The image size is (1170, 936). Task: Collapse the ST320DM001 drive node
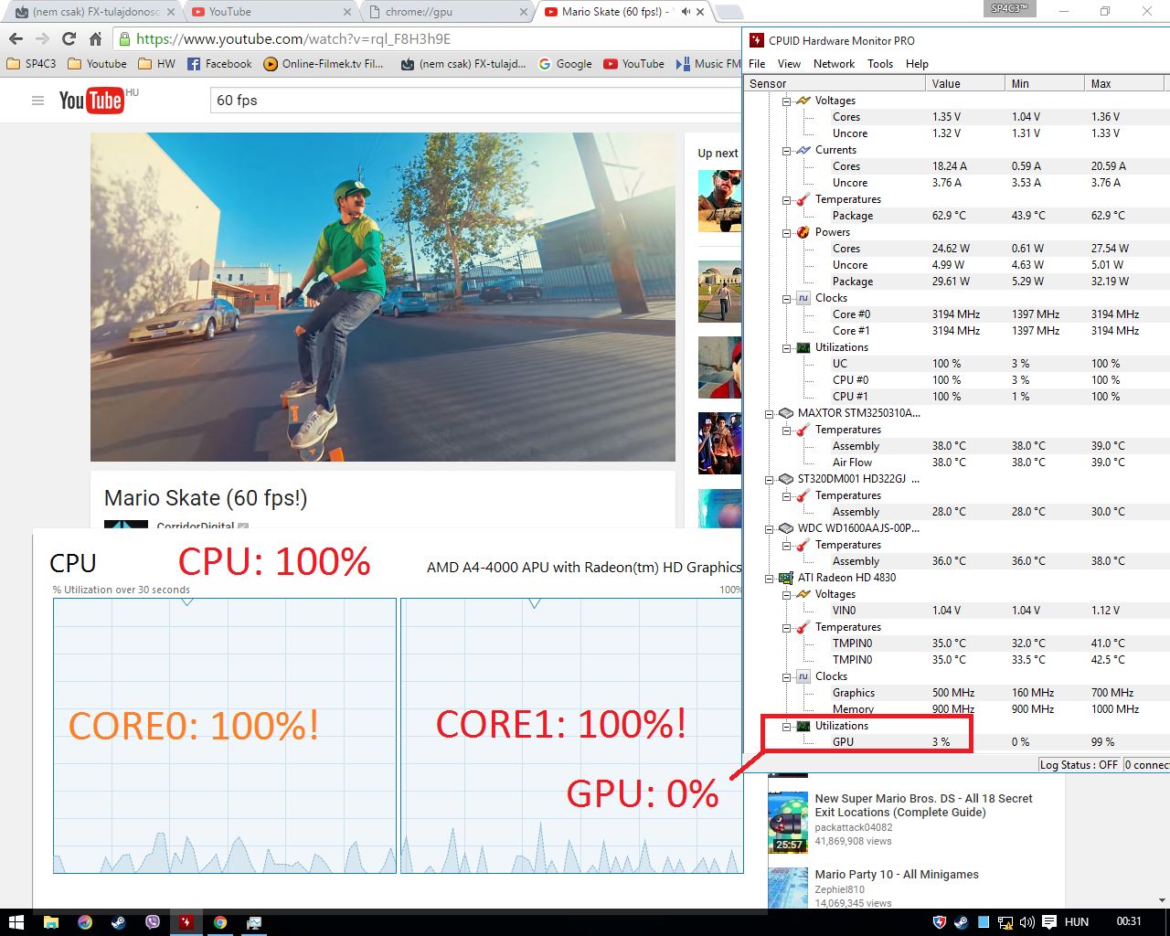(x=770, y=479)
